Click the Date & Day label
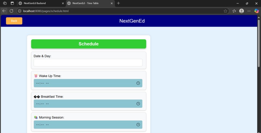261x133 pixels. tap(42, 56)
